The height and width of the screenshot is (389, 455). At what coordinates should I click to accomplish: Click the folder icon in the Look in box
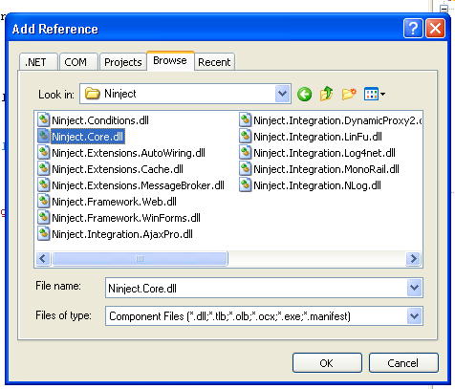(93, 94)
